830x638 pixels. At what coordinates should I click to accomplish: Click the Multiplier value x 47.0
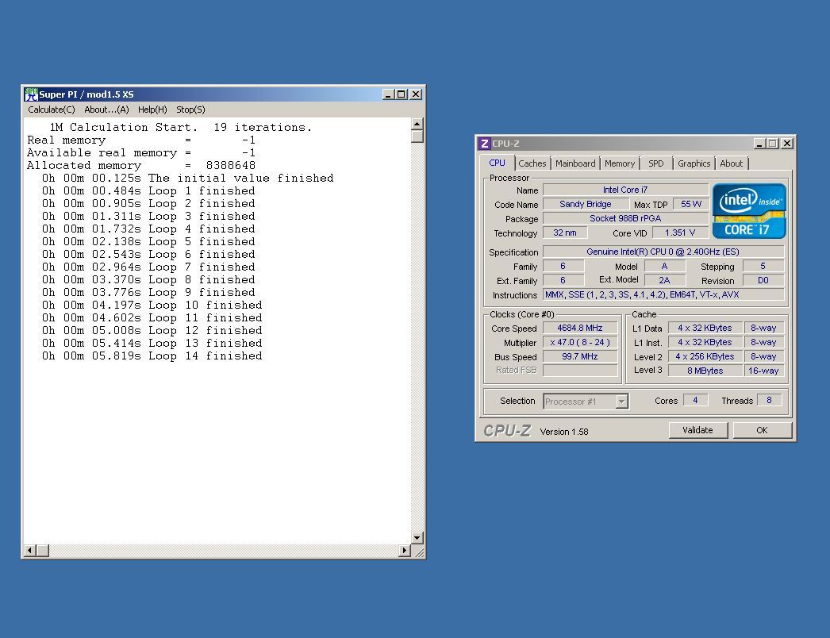579,342
